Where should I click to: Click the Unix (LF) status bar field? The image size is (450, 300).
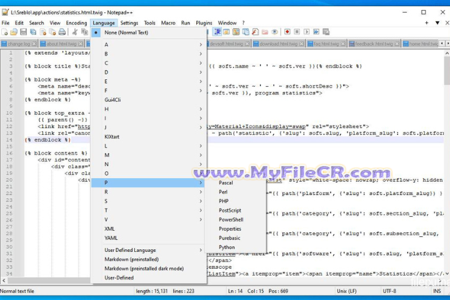[347, 291]
